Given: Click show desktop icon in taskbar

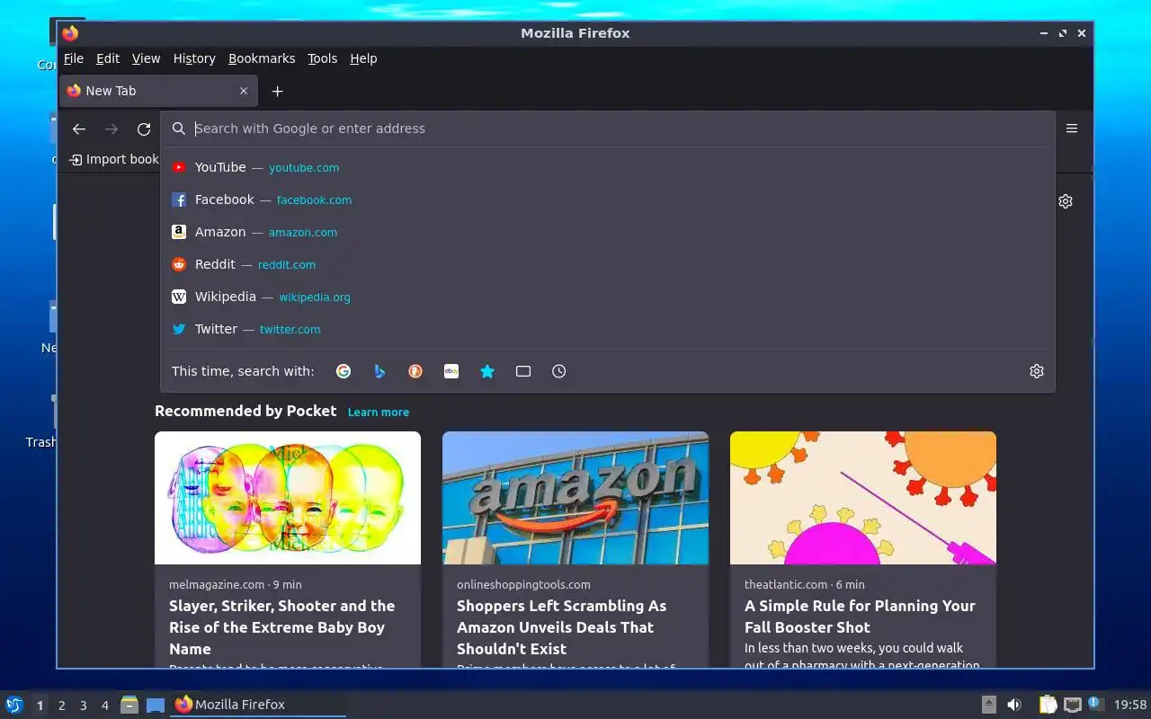Looking at the screenshot, I should pyautogui.click(x=156, y=705).
